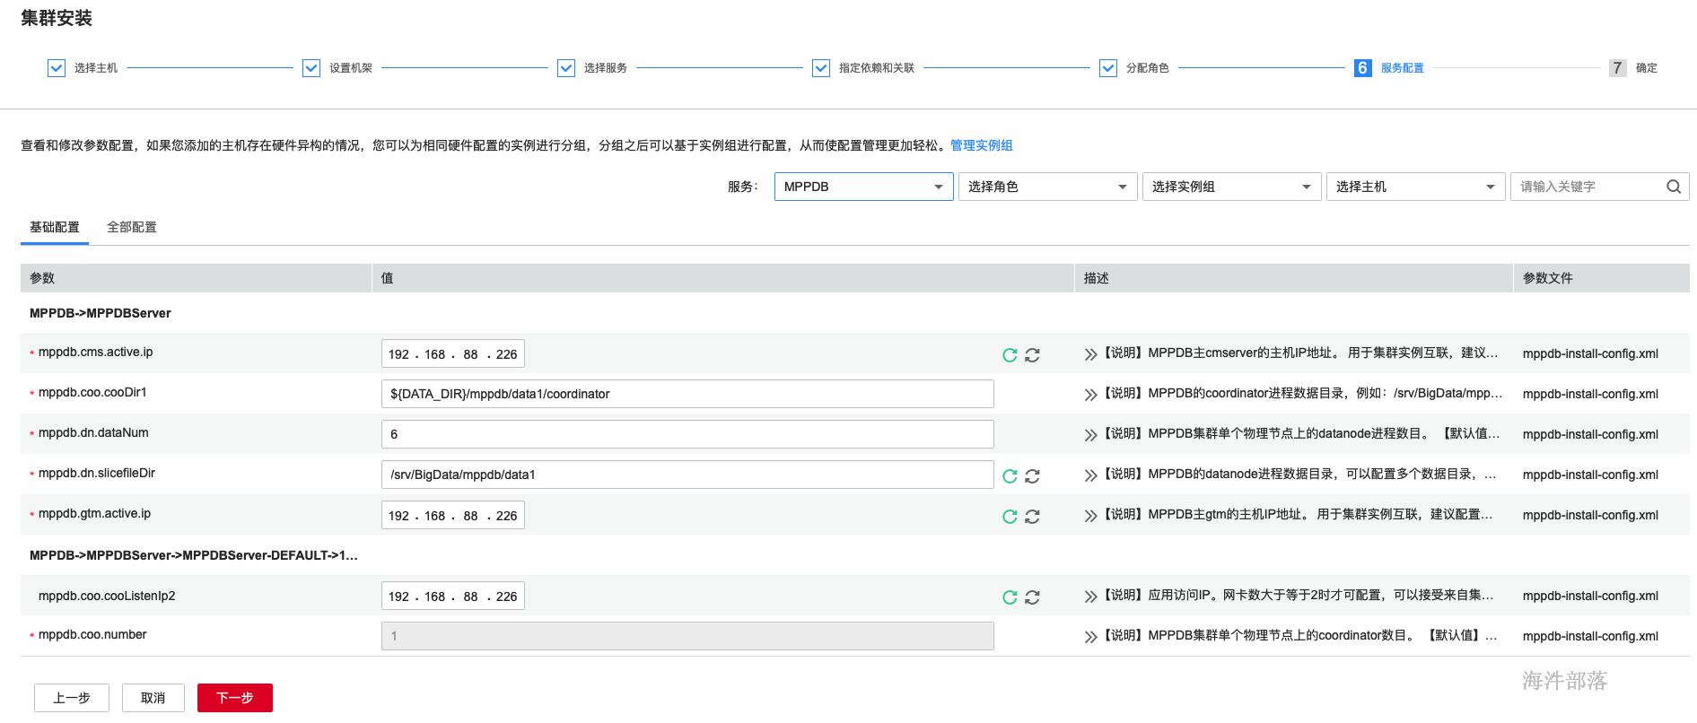Click the 服务配置 step label

tap(1403, 68)
